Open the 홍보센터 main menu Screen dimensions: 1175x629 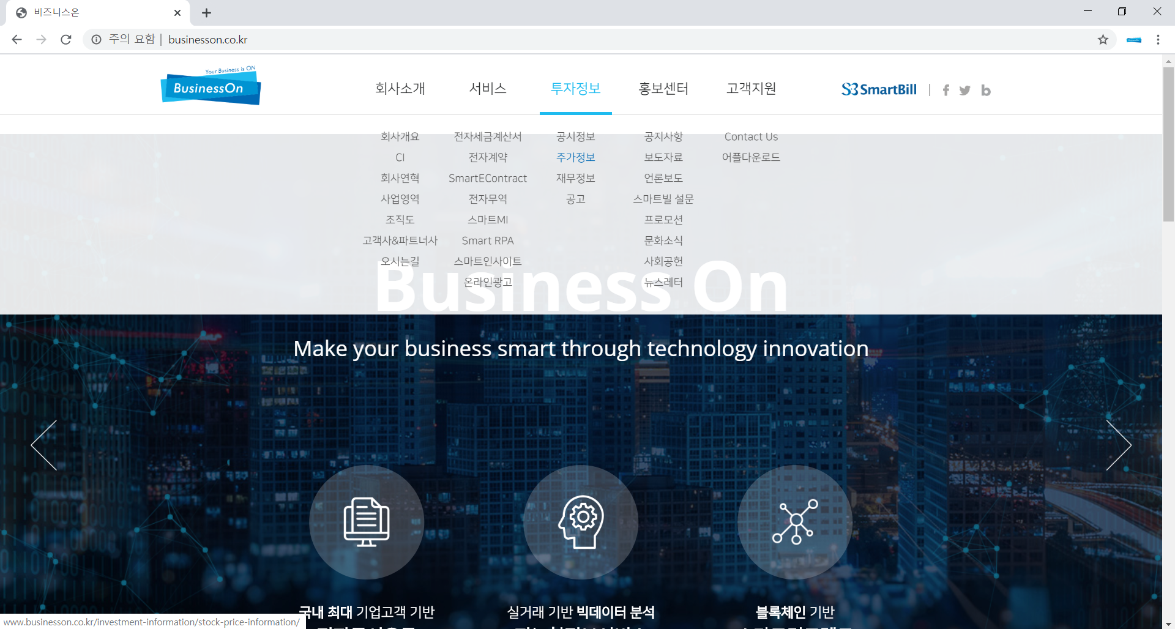point(663,88)
